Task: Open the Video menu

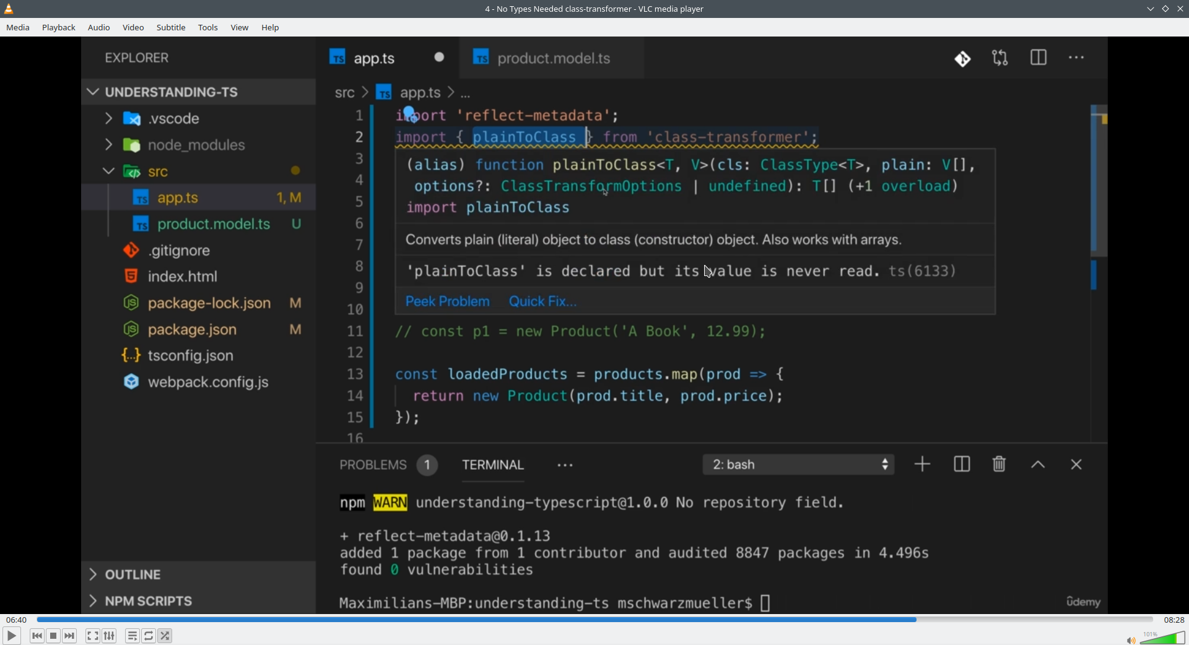Action: pyautogui.click(x=133, y=28)
